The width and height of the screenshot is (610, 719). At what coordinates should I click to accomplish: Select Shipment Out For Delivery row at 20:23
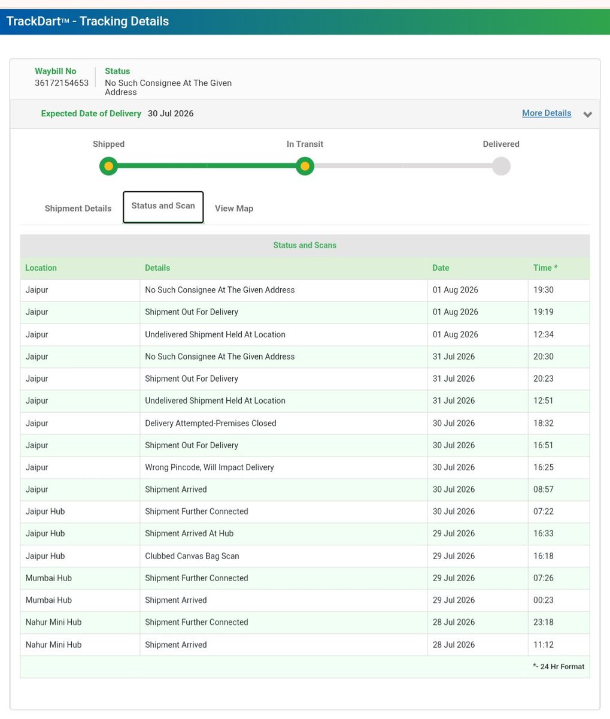305,379
